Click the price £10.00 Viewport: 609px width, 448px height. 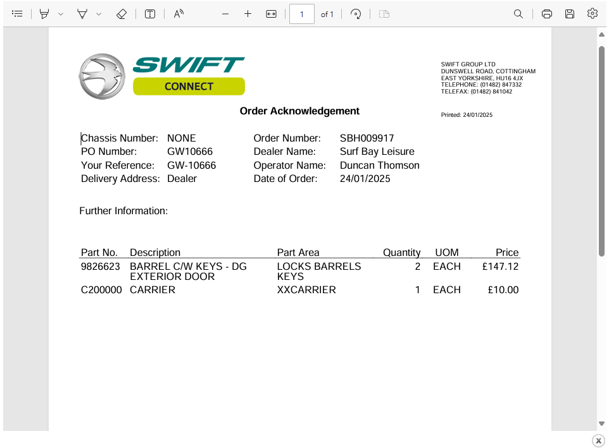(x=503, y=290)
